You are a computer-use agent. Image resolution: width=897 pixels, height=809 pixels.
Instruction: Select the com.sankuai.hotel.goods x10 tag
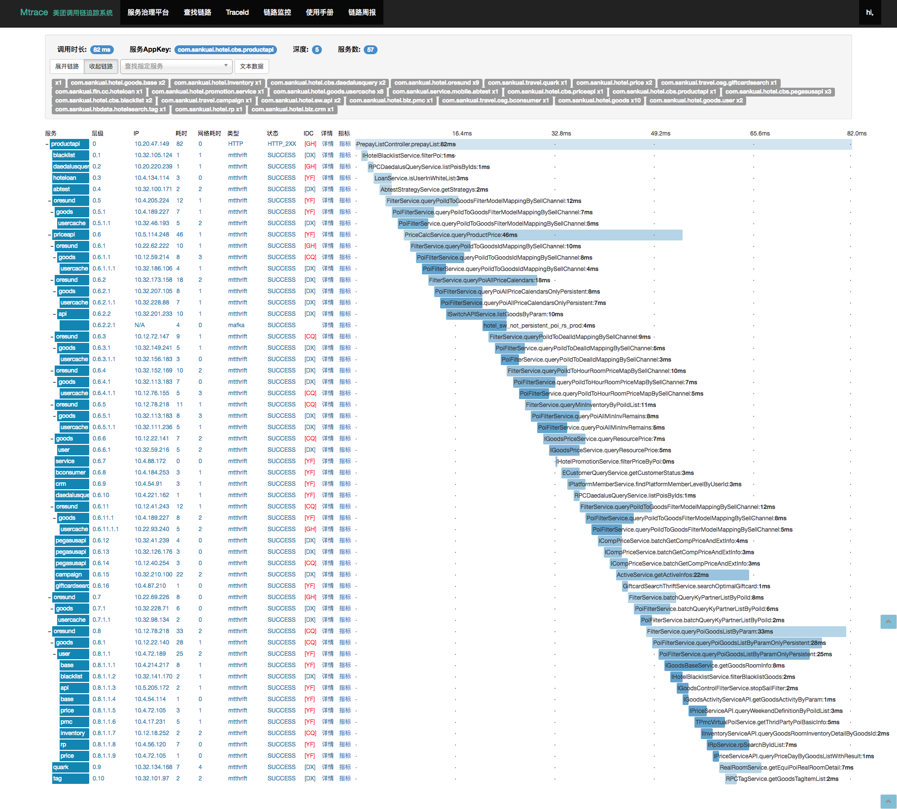pyautogui.click(x=599, y=101)
